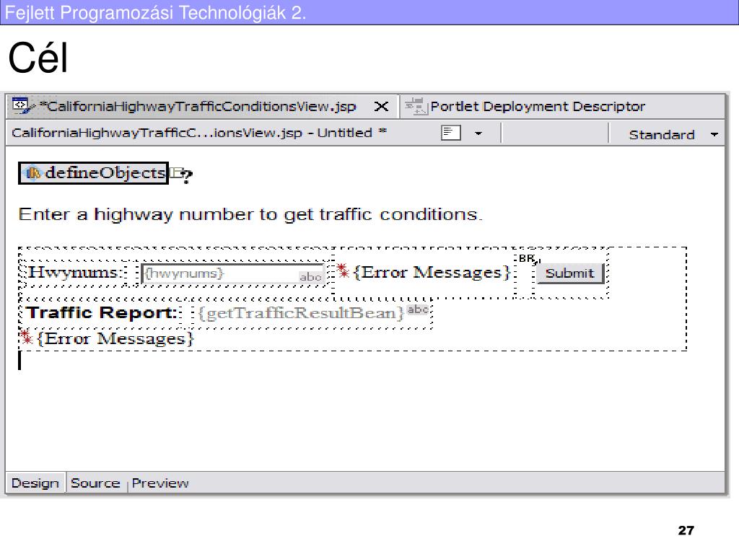
Task: Click the slide page number 27
Action: (x=686, y=530)
